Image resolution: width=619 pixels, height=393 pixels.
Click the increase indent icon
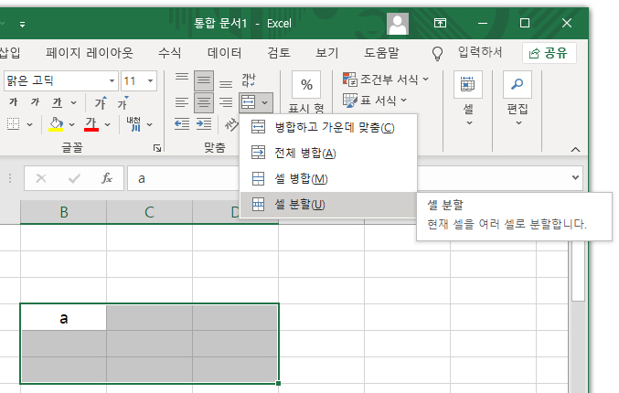[204, 124]
